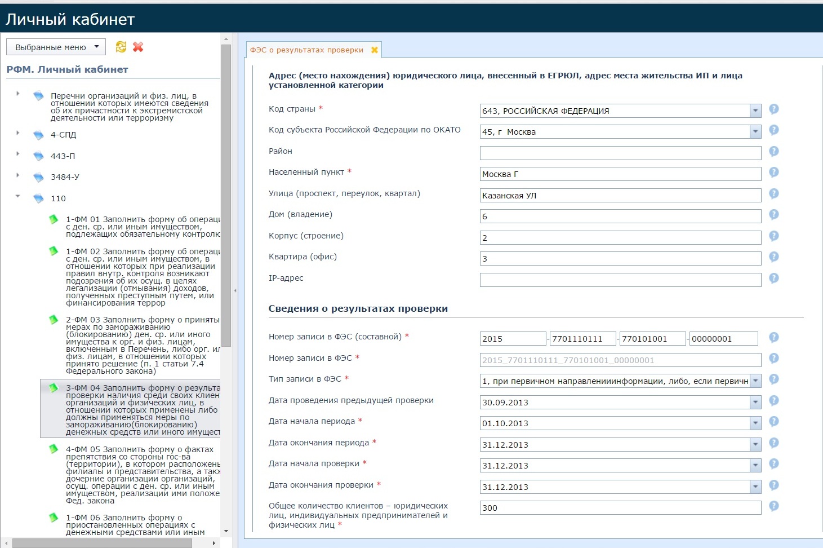Click Общее количество клиентов field with 300

pos(620,507)
